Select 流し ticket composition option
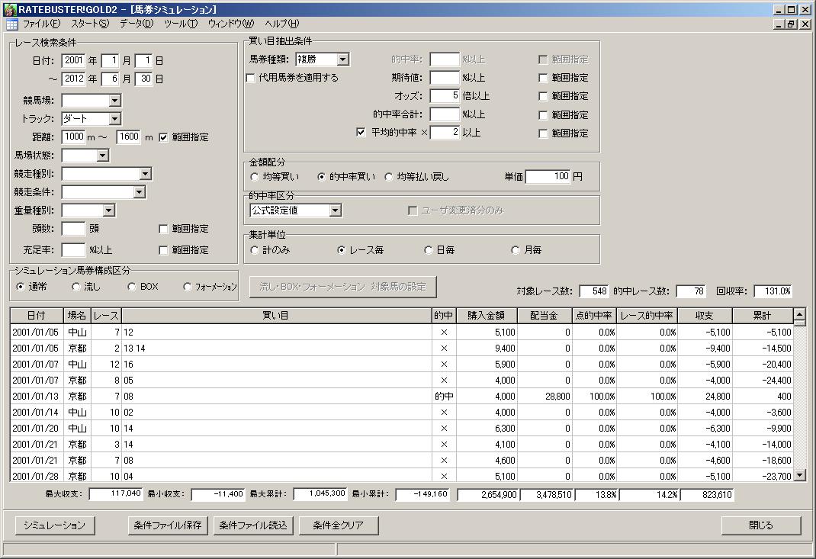The image size is (816, 559). [76, 287]
